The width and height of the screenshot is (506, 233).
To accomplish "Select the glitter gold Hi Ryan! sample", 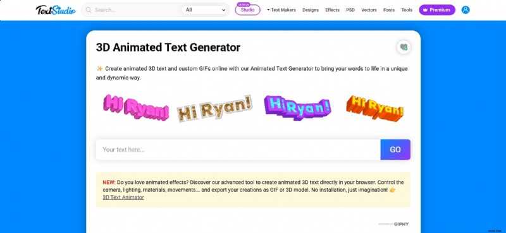I will (214, 109).
